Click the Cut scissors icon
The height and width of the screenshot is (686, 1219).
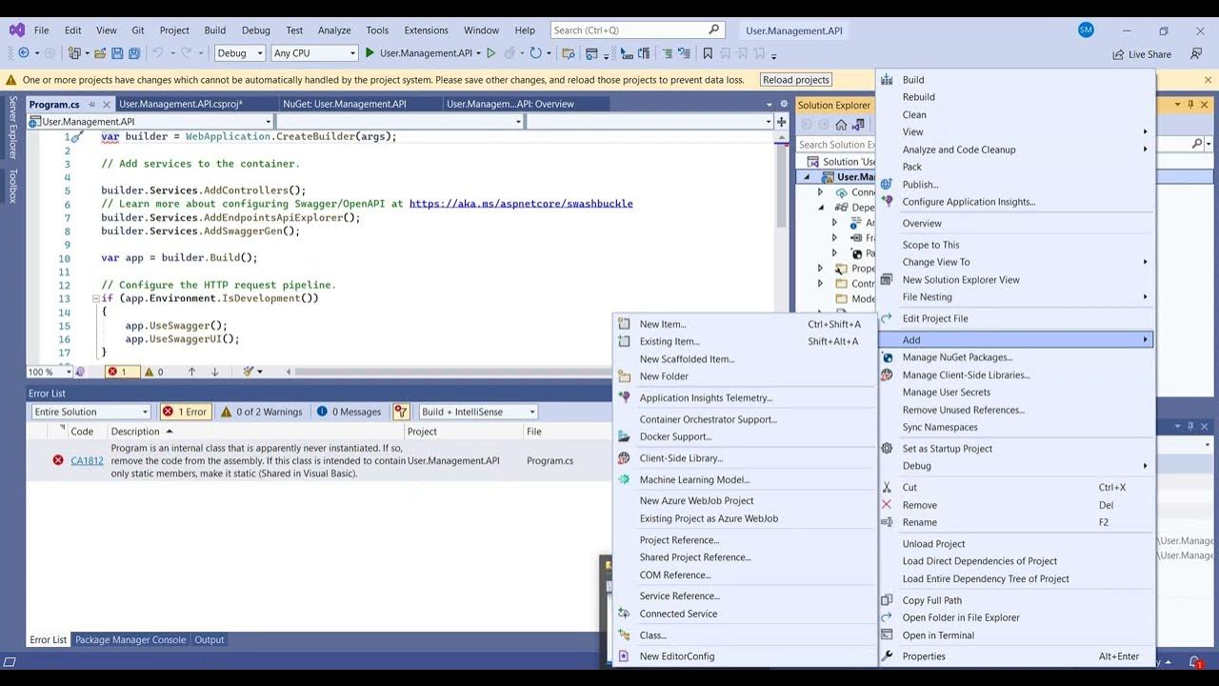(887, 487)
